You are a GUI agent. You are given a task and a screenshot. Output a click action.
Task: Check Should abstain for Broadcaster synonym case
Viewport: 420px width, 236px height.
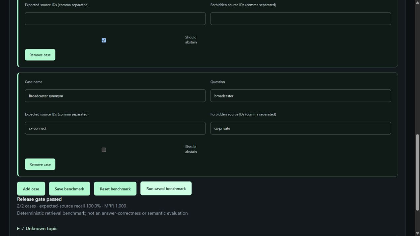click(104, 150)
